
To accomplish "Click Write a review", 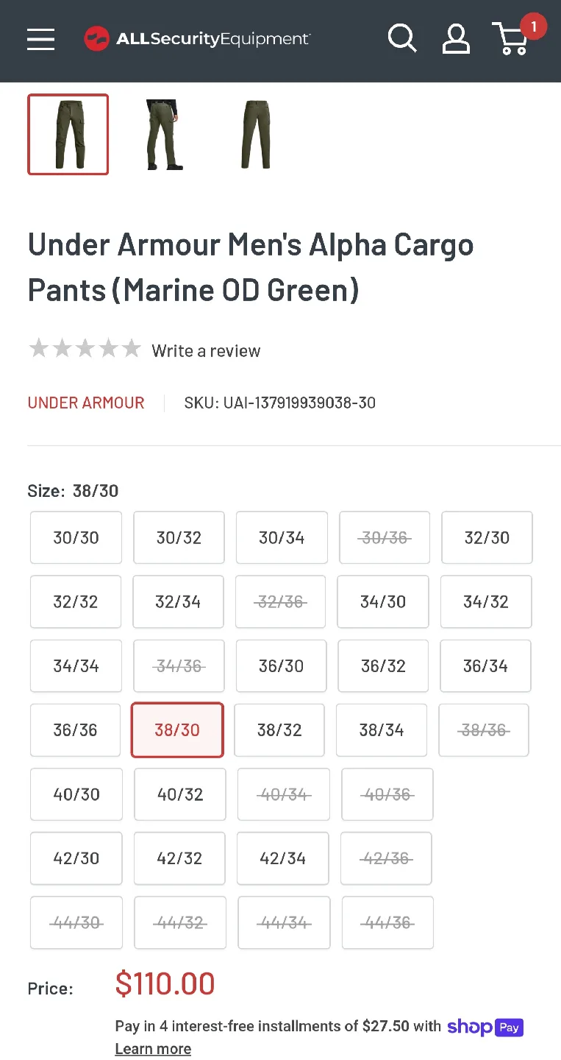I will (206, 350).
